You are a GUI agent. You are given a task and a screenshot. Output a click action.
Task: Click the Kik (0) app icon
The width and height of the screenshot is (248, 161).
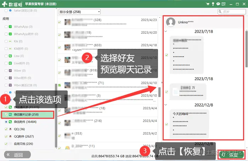(10, 41)
